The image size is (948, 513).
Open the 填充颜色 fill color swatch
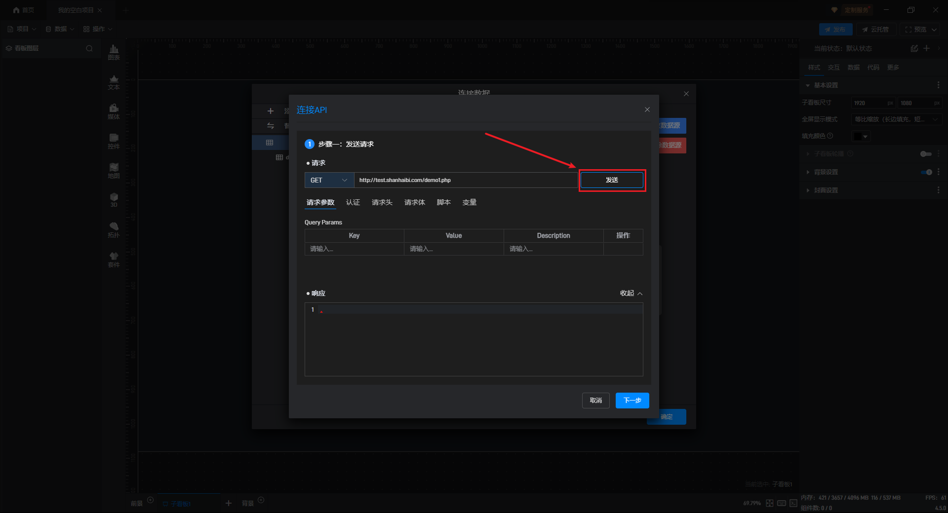(861, 136)
